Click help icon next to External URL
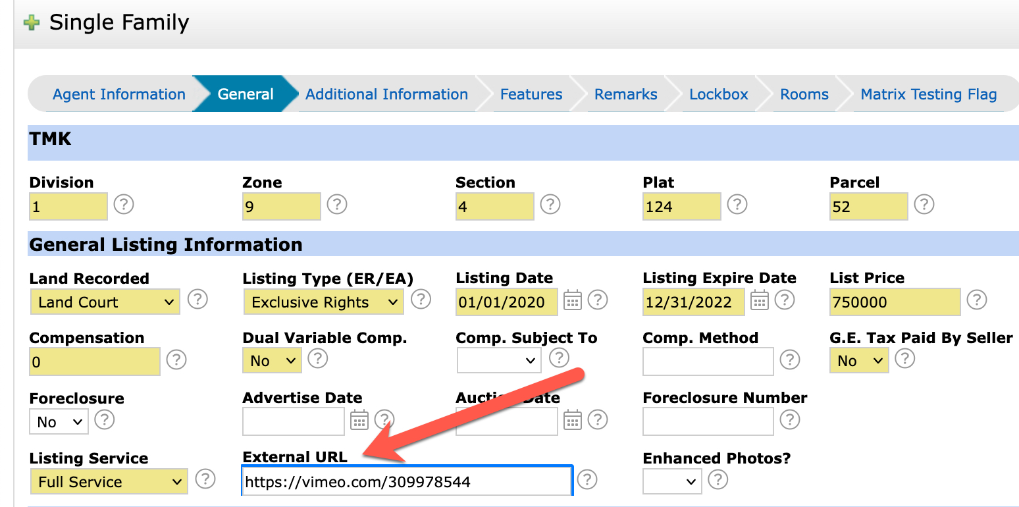Screen dimensions: 1019x507 [587, 479]
